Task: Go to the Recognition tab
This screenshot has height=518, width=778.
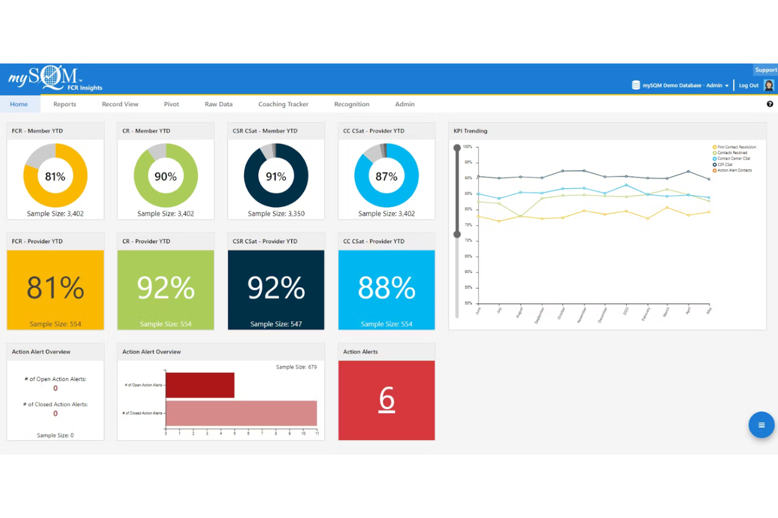Action: [352, 104]
